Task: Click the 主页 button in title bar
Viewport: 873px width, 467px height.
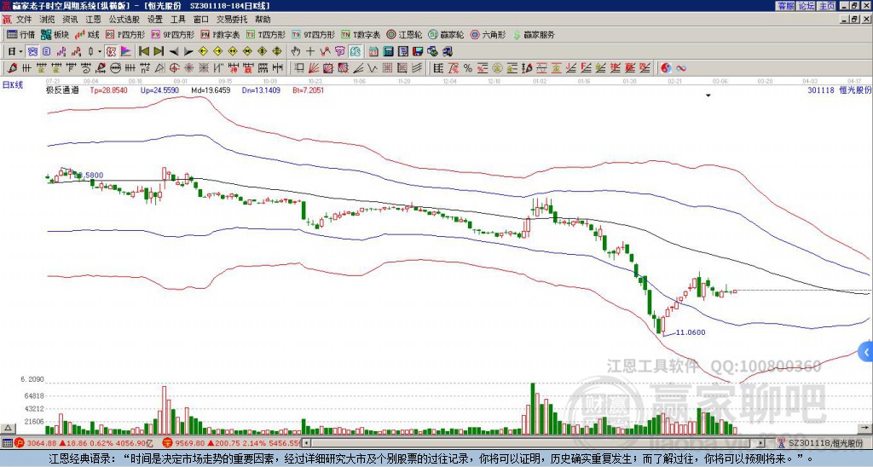Action: tap(827, 6)
